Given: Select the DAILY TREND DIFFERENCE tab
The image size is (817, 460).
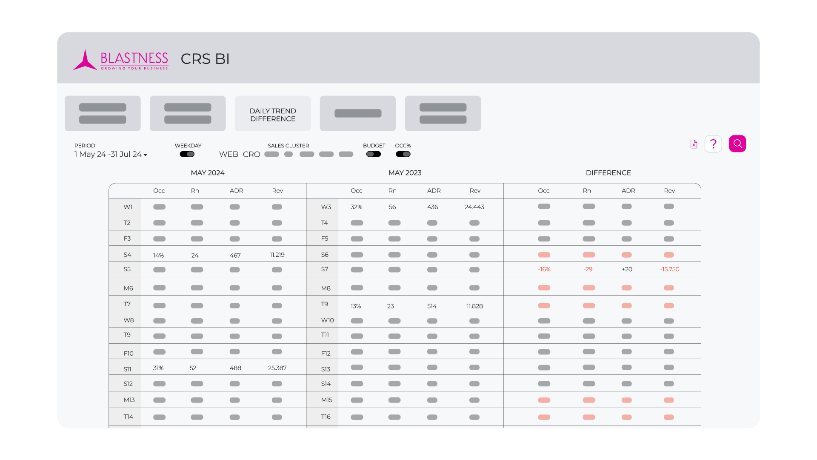Looking at the screenshot, I should (272, 114).
